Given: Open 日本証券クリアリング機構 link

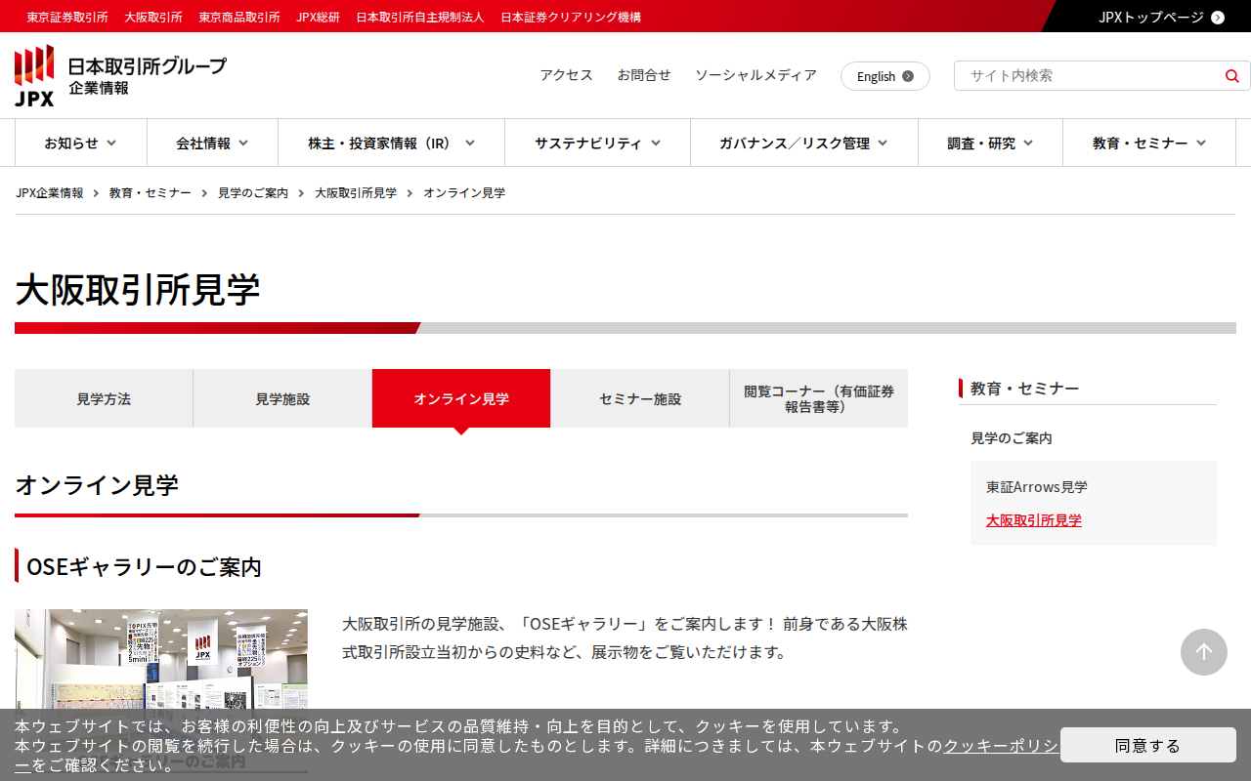Looking at the screenshot, I should (x=571, y=18).
